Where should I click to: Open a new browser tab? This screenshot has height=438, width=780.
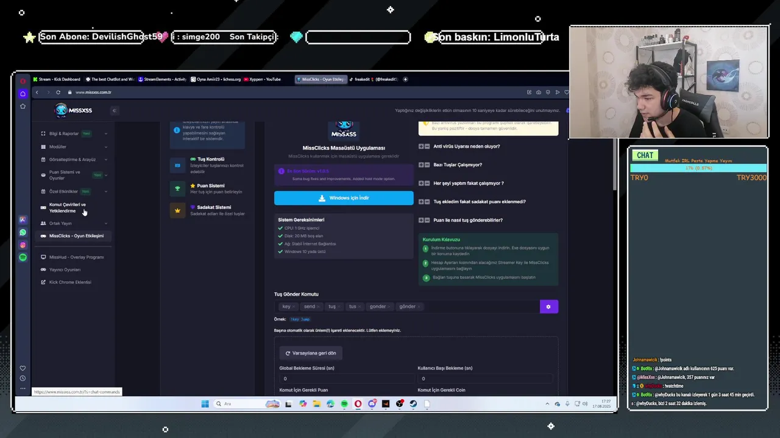pos(406,79)
